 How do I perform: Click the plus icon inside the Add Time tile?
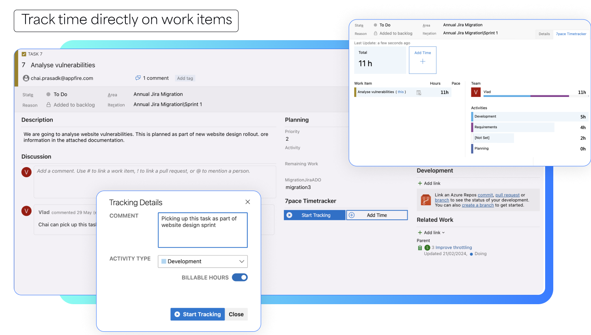(x=423, y=62)
